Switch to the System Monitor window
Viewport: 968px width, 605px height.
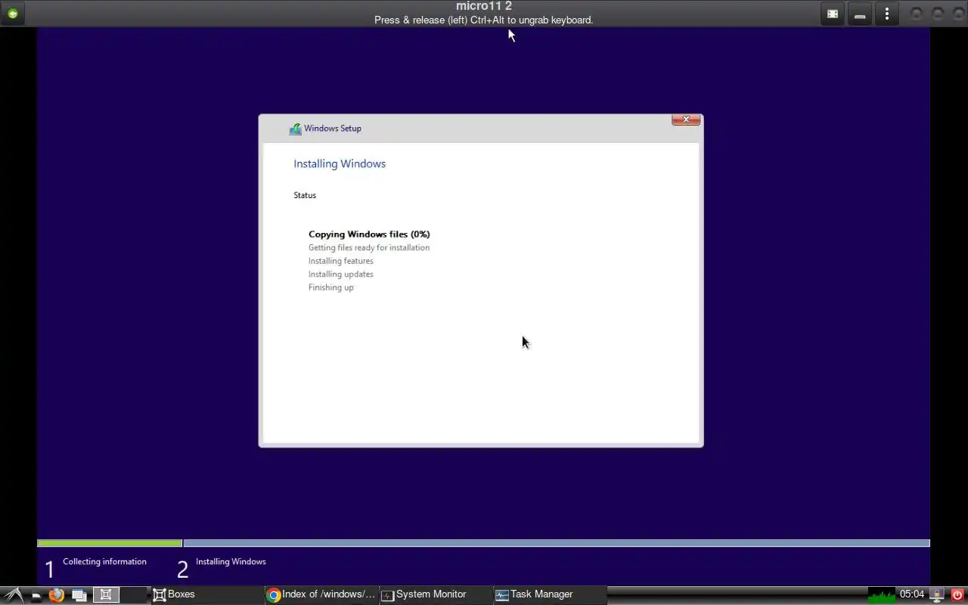click(435, 594)
